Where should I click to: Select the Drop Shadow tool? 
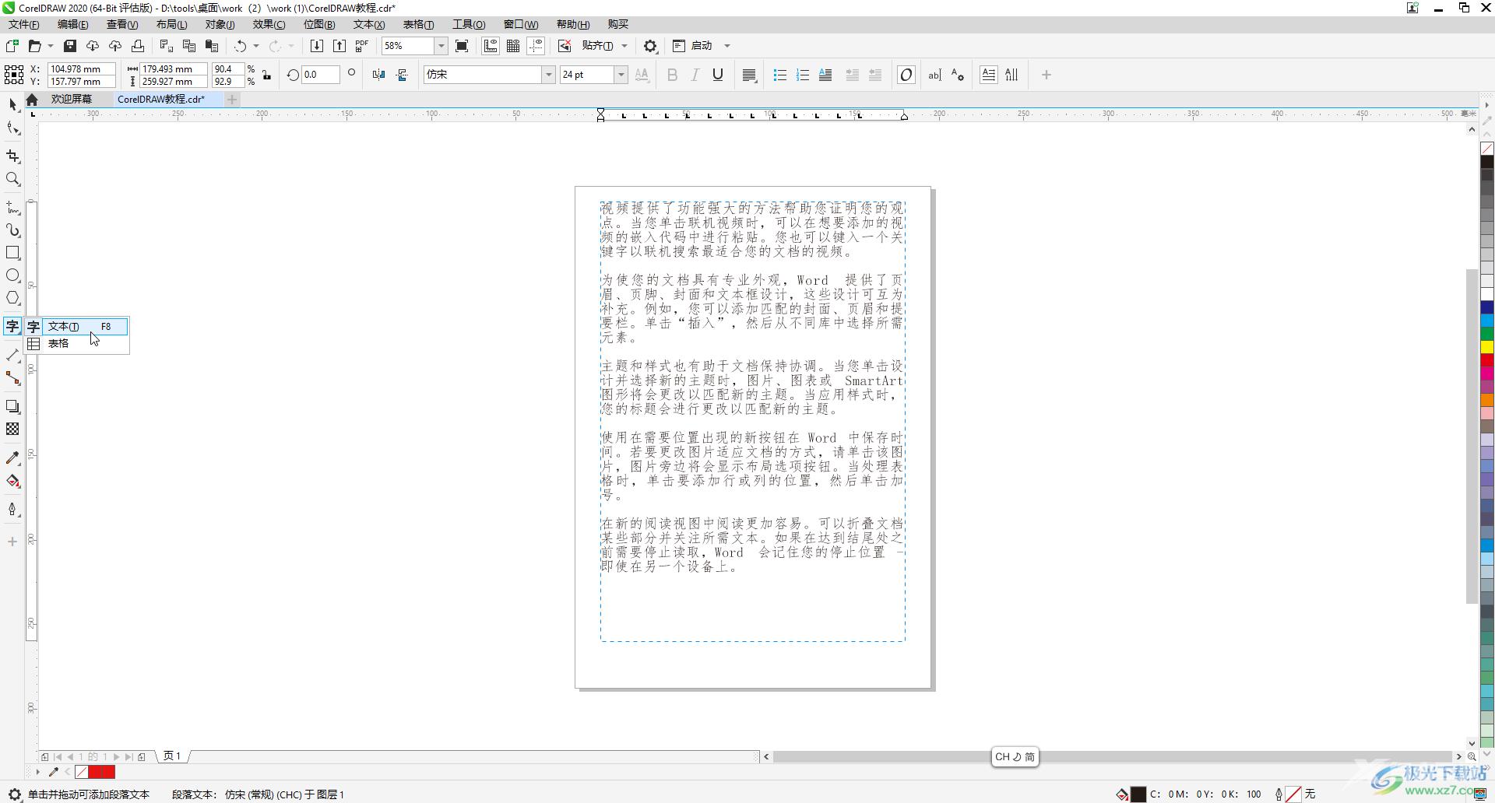(x=12, y=406)
